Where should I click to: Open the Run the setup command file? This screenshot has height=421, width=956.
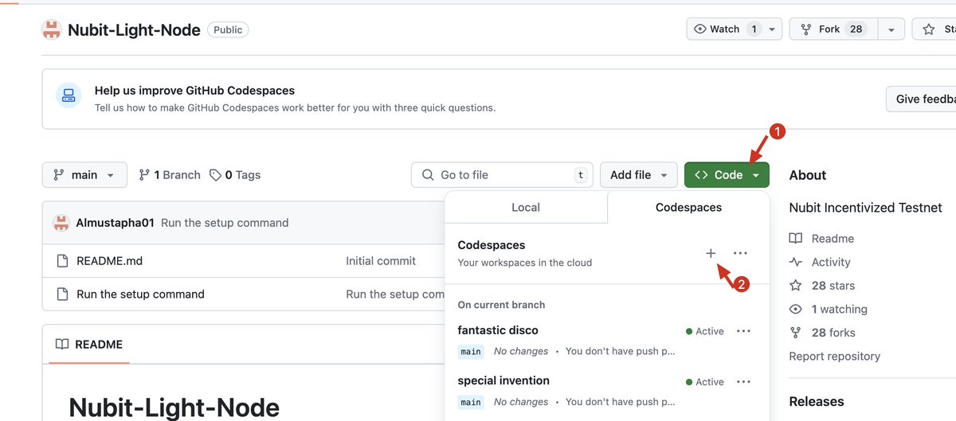[140, 294]
